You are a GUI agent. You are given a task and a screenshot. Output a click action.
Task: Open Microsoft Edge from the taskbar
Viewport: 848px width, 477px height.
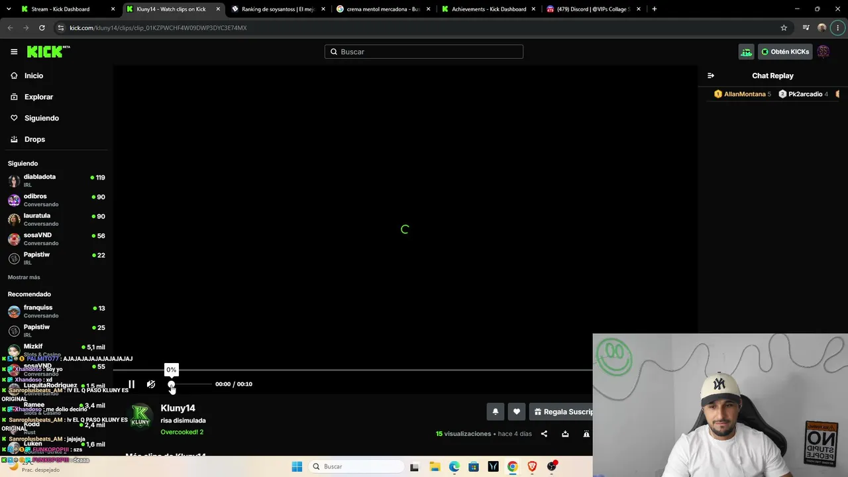pyautogui.click(x=454, y=466)
